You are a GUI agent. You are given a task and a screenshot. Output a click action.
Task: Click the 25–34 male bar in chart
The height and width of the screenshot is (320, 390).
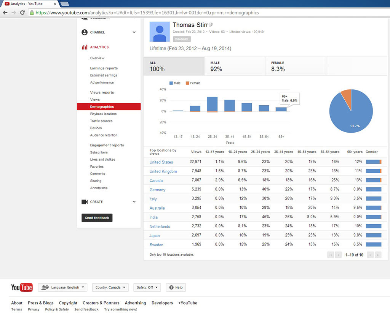click(x=212, y=104)
